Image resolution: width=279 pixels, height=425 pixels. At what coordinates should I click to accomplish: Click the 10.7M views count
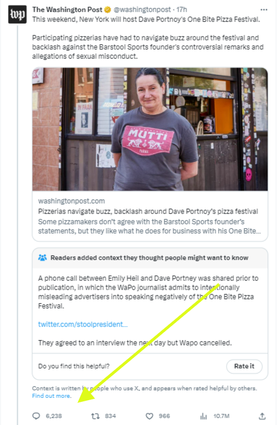221,416
